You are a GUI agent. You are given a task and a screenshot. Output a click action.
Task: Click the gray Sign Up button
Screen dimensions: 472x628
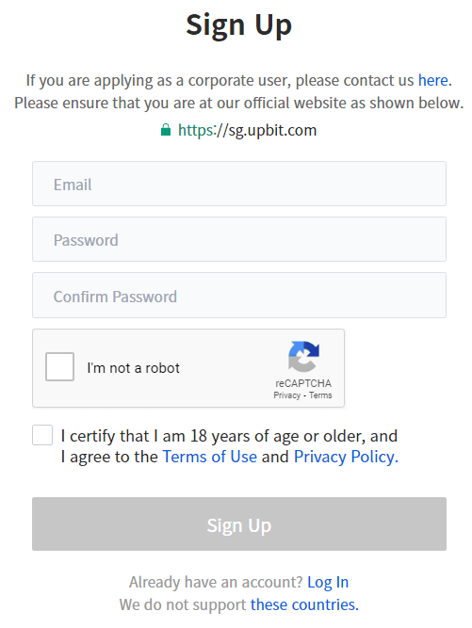point(239,523)
